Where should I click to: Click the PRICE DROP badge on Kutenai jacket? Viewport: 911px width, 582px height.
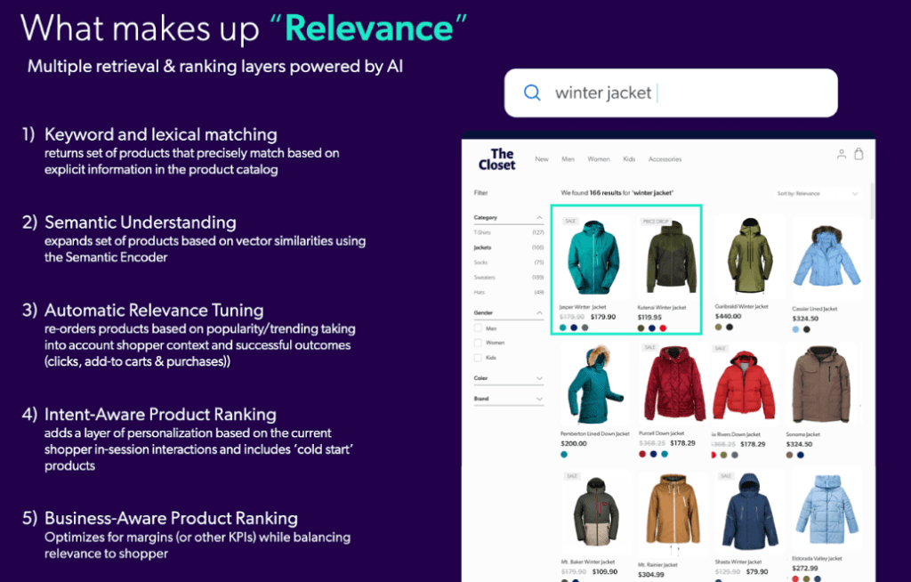(x=655, y=221)
